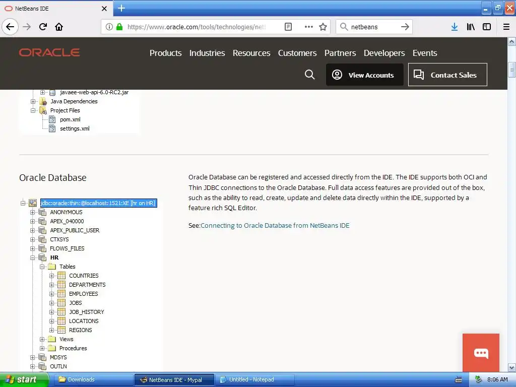Open the Customers menu

coord(297,53)
